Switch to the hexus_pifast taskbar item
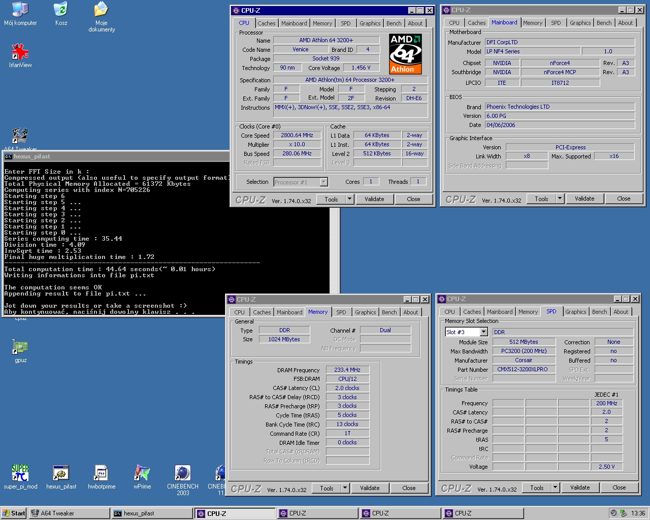Viewport: 650px width, 520px height. point(152,513)
